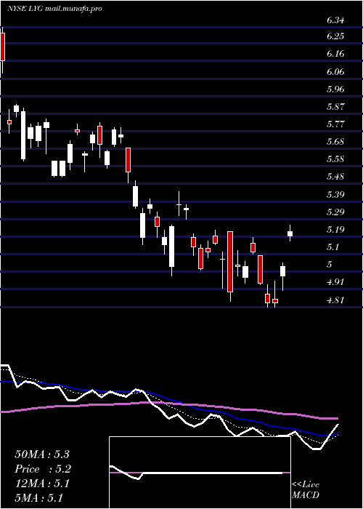The width and height of the screenshot is (363, 509).
Task: Click the 5.39 price axis label
Action: pyautogui.click(x=335, y=194)
